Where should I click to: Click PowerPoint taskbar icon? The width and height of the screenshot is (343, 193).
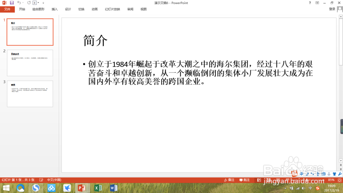82,188
